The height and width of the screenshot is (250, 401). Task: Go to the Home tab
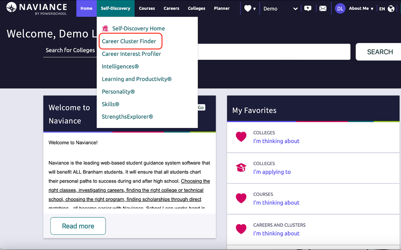[x=86, y=8]
